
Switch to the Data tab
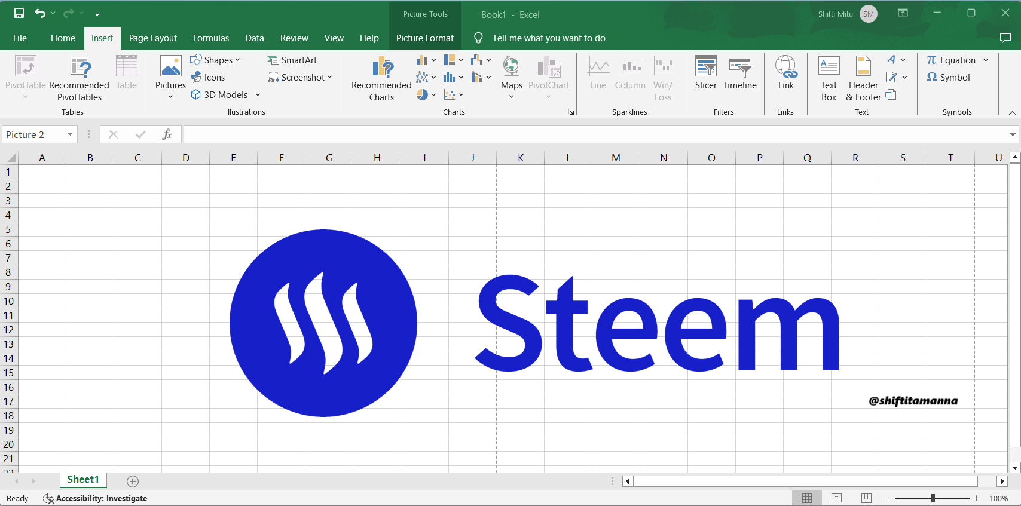[x=255, y=38]
